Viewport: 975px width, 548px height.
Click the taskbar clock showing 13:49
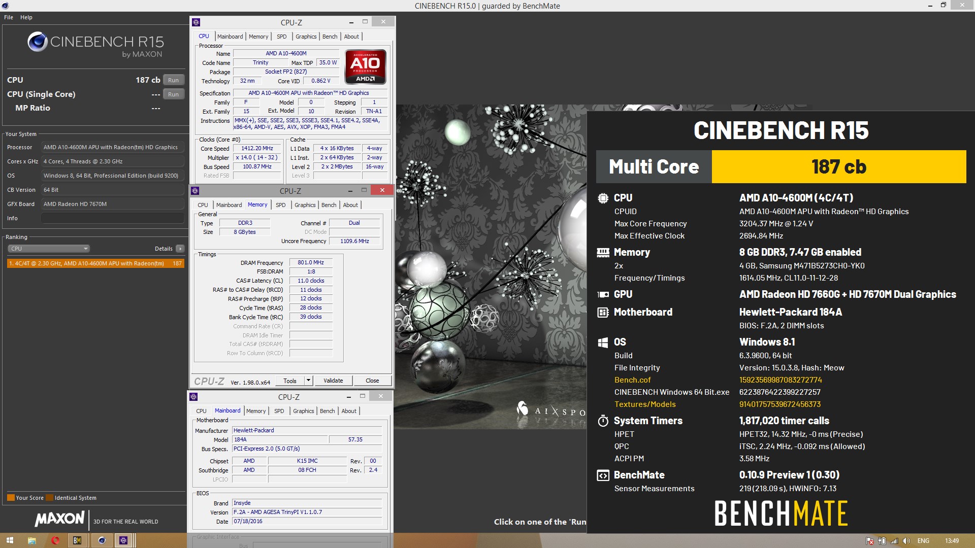click(x=952, y=541)
